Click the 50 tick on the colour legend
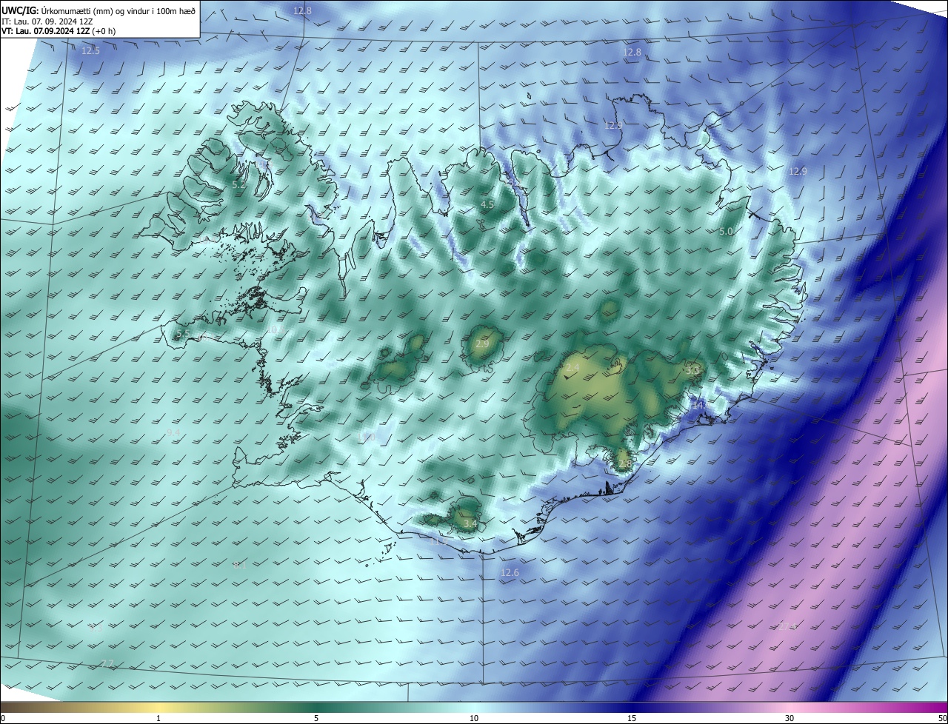 (942, 718)
